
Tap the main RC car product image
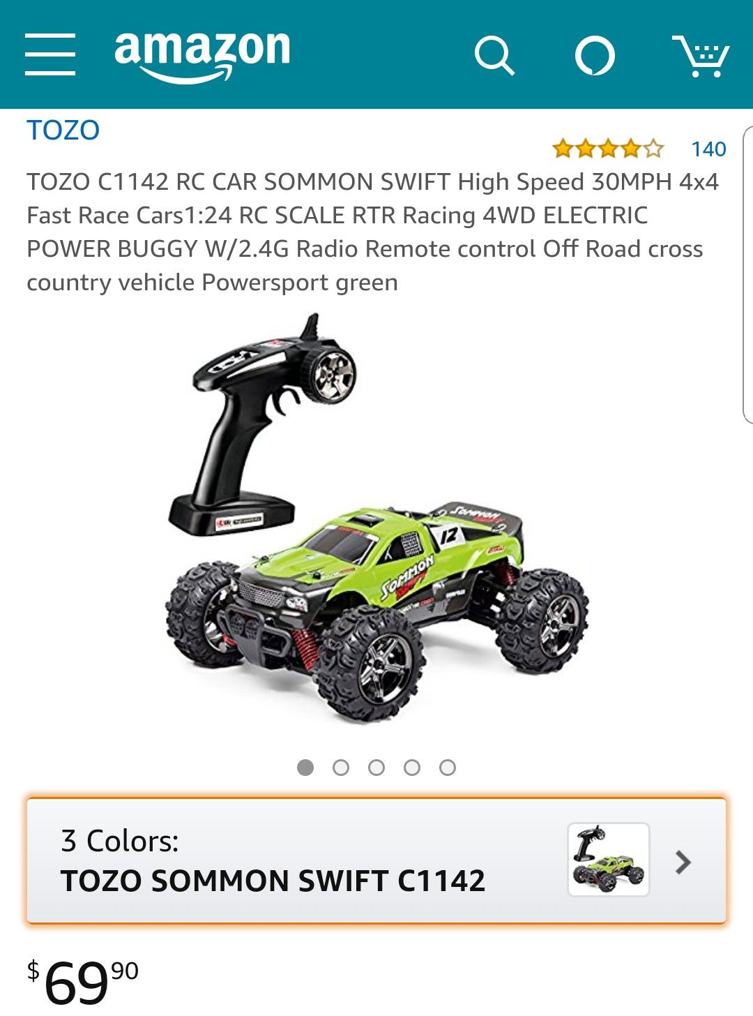coord(376,518)
